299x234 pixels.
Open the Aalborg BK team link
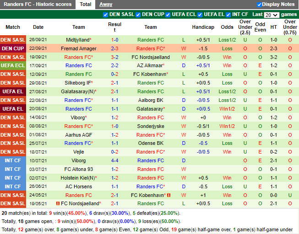[151, 100]
